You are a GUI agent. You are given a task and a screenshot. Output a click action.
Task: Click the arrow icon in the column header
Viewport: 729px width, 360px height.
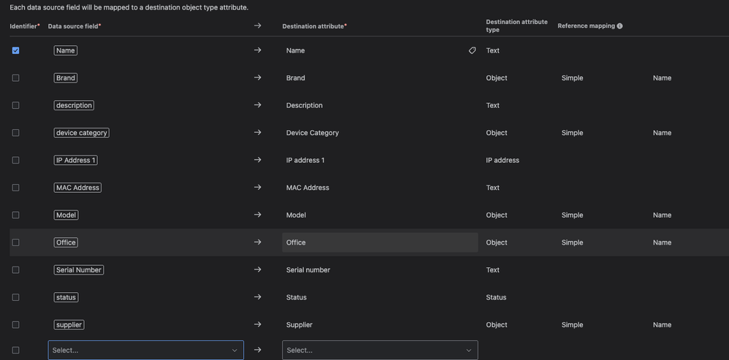(257, 26)
